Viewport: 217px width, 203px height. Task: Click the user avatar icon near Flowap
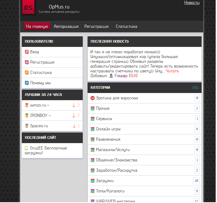(x=111, y=76)
